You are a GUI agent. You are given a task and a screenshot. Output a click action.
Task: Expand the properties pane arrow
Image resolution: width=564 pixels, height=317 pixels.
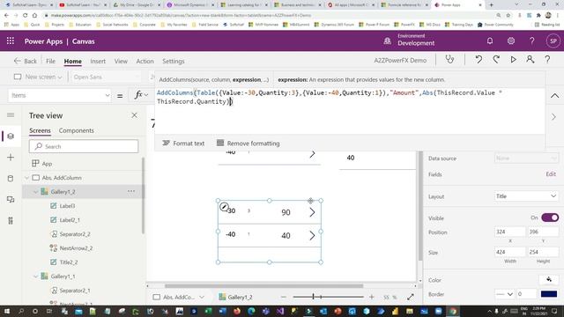point(553,117)
